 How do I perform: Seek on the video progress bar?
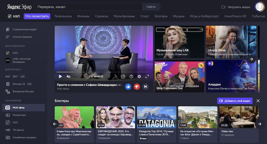[x=103, y=72]
